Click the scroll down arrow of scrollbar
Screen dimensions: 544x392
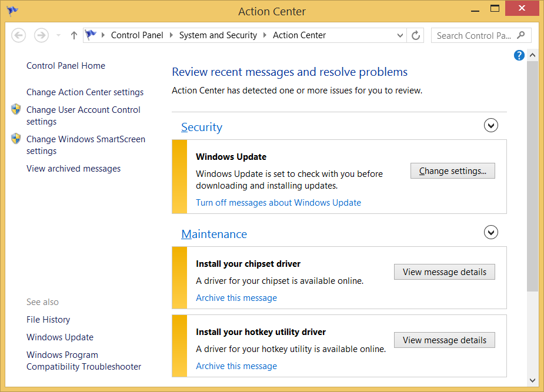point(532,380)
